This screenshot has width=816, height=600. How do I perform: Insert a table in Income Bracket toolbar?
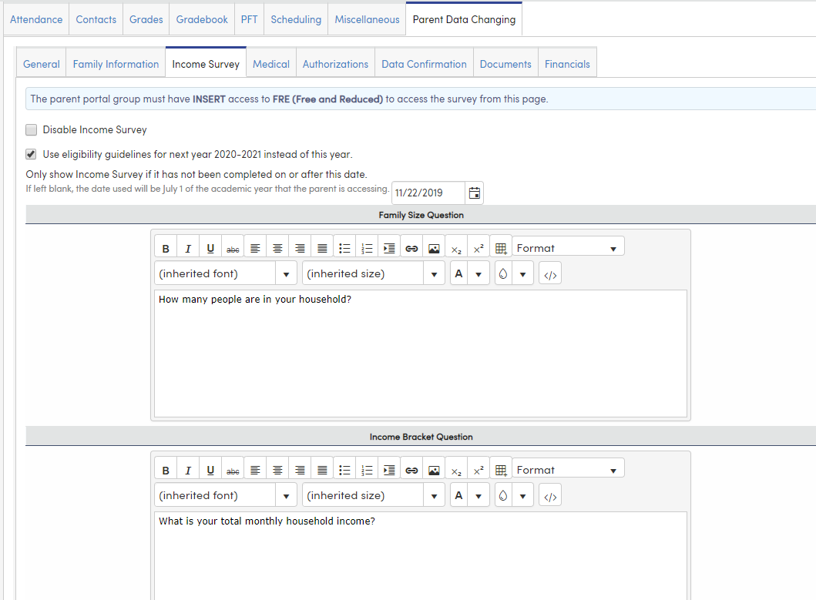point(500,468)
